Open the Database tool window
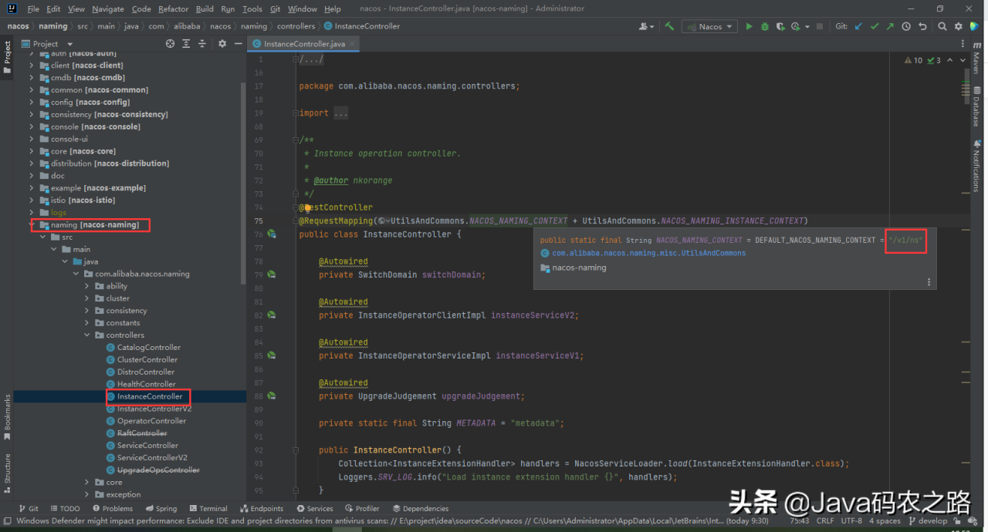This screenshot has width=988, height=532. coord(977,107)
